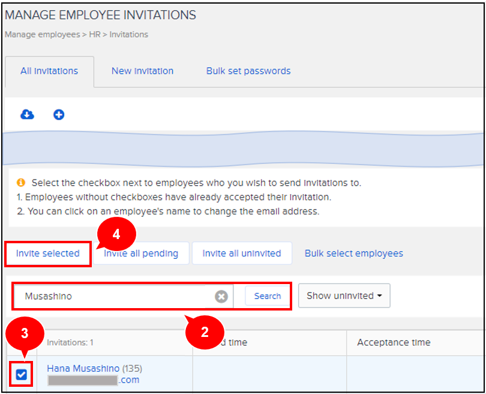
Task: Click the cloud download icon
Action: click(26, 114)
